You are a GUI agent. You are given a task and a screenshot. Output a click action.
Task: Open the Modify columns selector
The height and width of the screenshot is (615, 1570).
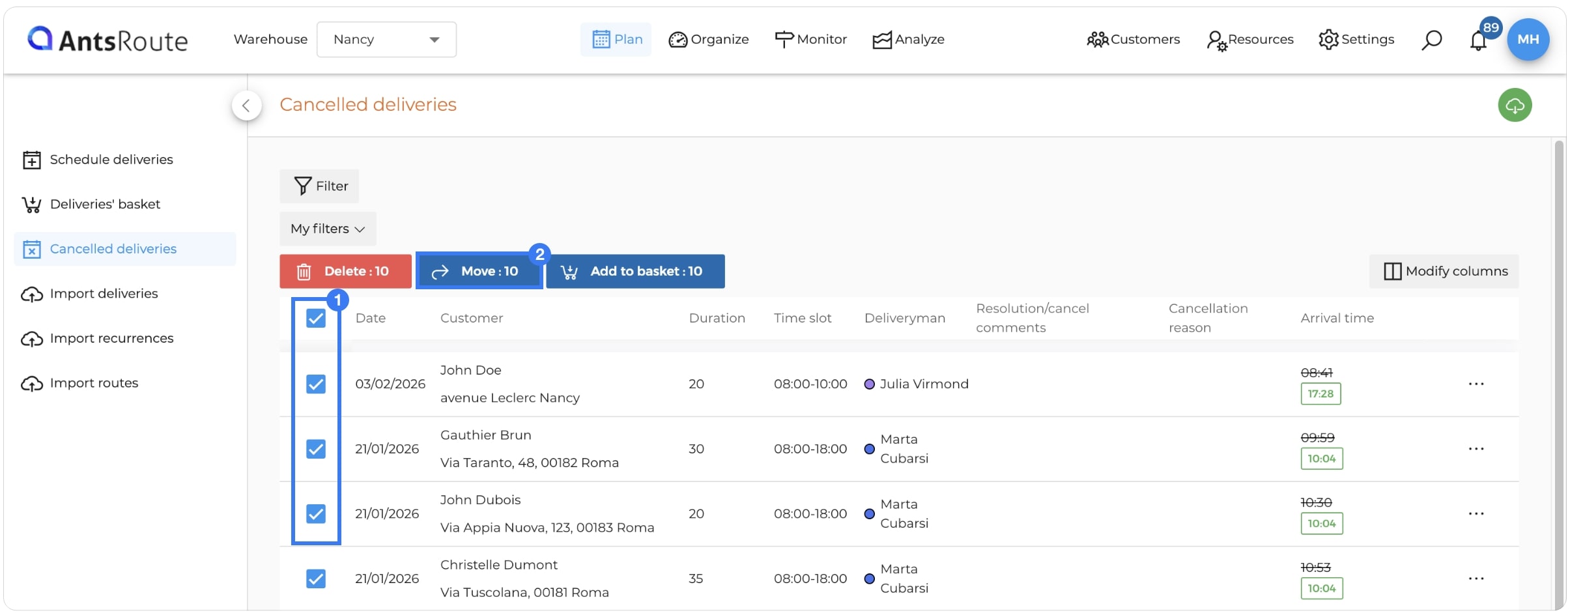coord(1444,271)
